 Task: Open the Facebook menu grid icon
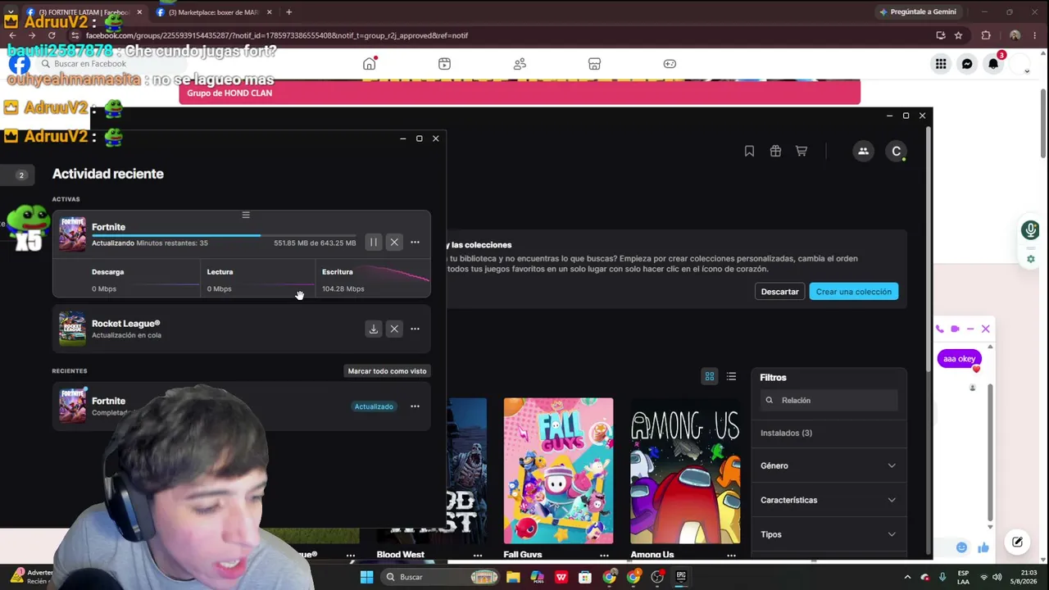point(941,64)
